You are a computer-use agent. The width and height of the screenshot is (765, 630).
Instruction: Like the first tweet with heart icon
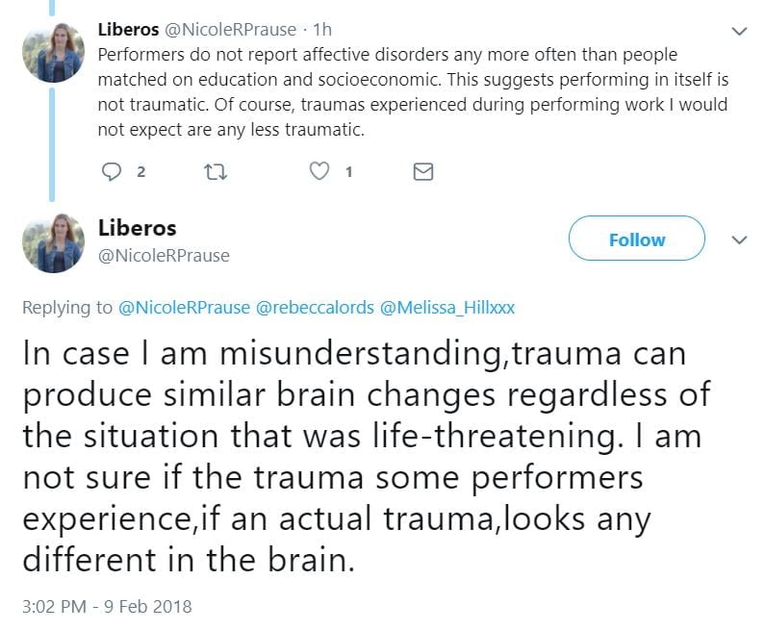(319, 172)
